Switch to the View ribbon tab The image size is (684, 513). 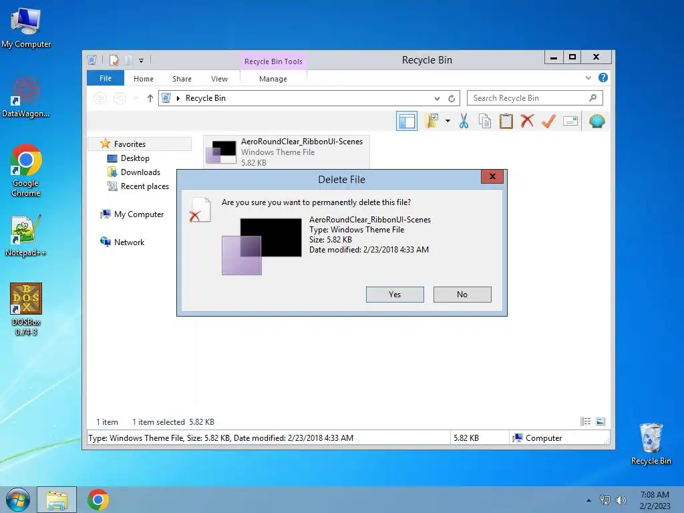[x=219, y=79]
